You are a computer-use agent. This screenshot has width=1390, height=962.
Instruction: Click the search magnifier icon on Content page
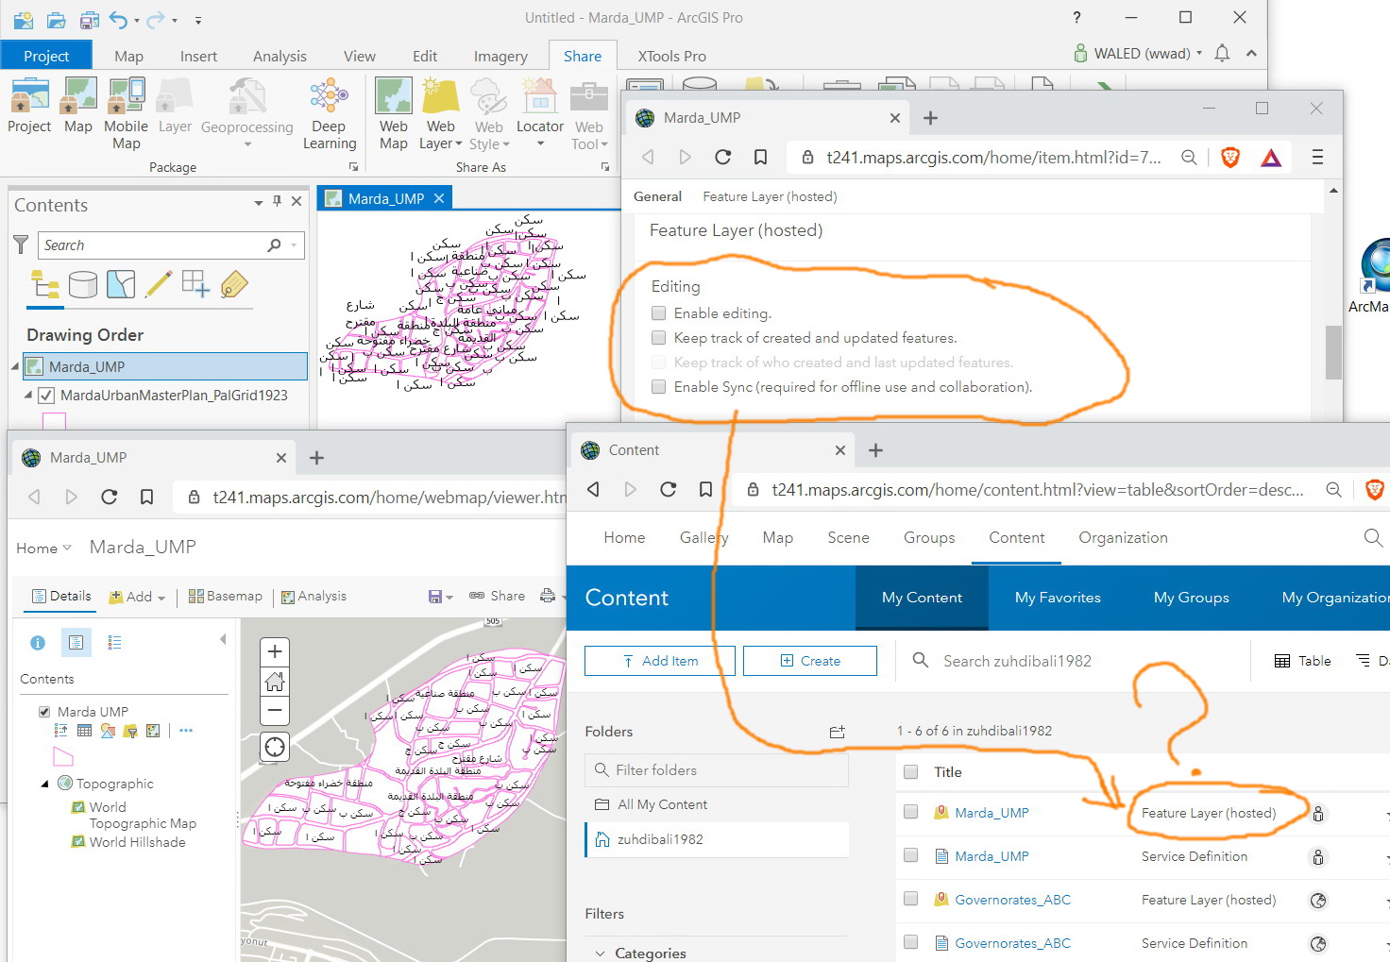click(x=1373, y=538)
